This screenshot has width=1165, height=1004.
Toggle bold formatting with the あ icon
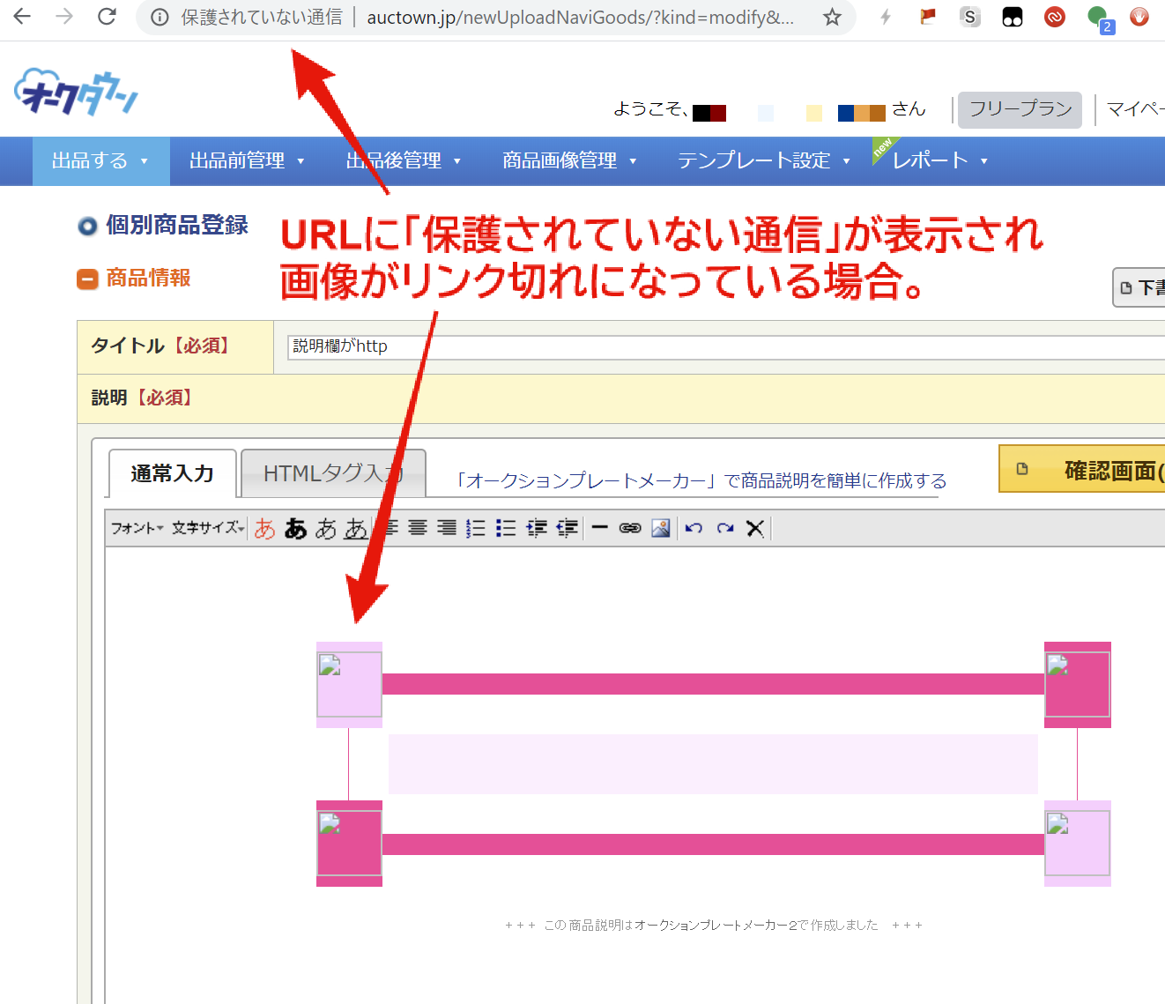(x=295, y=528)
